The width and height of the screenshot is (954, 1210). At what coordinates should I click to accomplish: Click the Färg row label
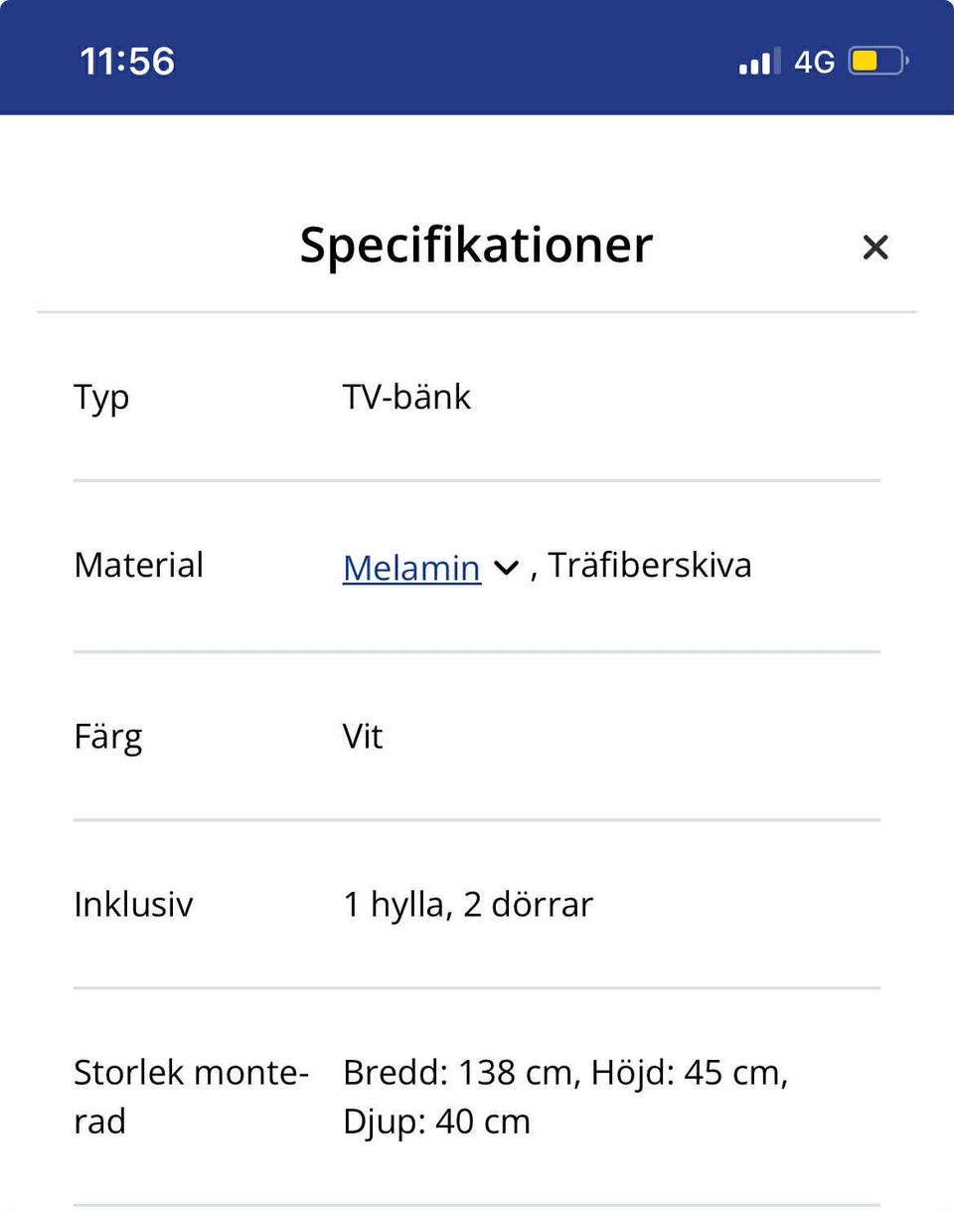(107, 737)
